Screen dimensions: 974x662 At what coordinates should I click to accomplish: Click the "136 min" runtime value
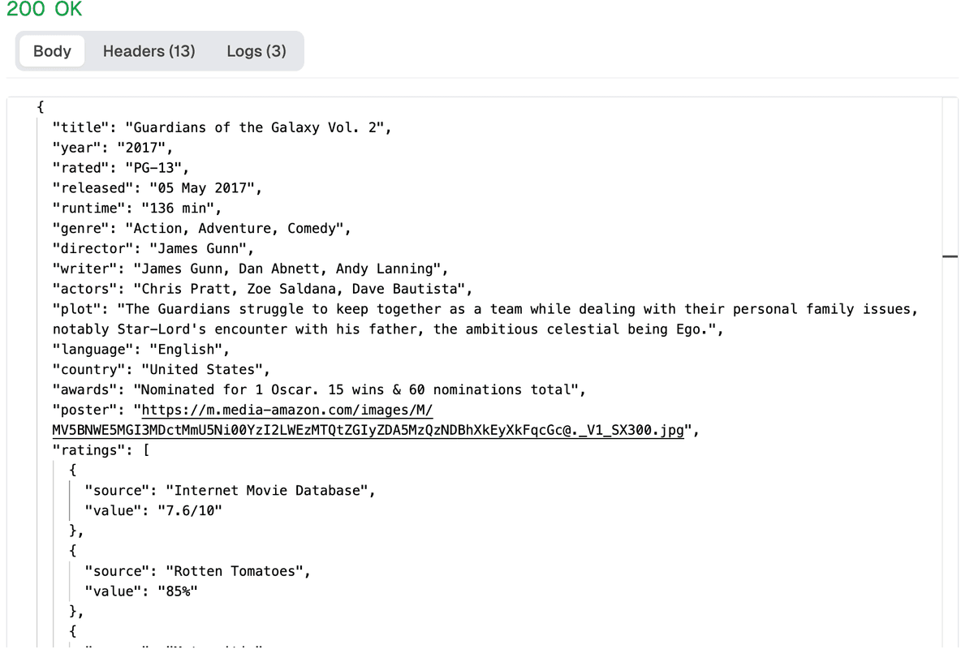coord(177,208)
